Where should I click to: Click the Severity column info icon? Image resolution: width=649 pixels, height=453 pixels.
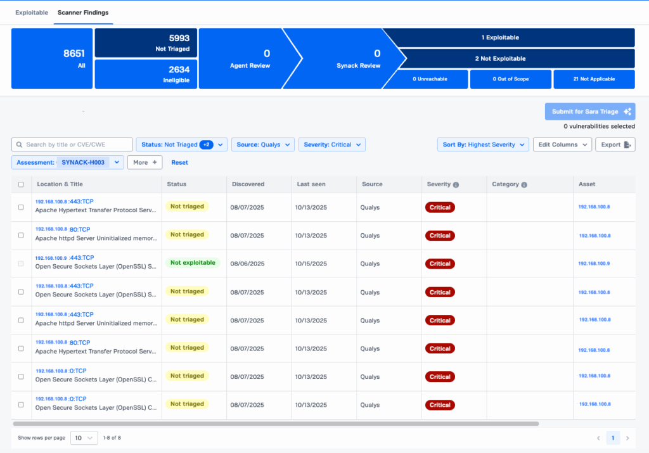point(456,185)
